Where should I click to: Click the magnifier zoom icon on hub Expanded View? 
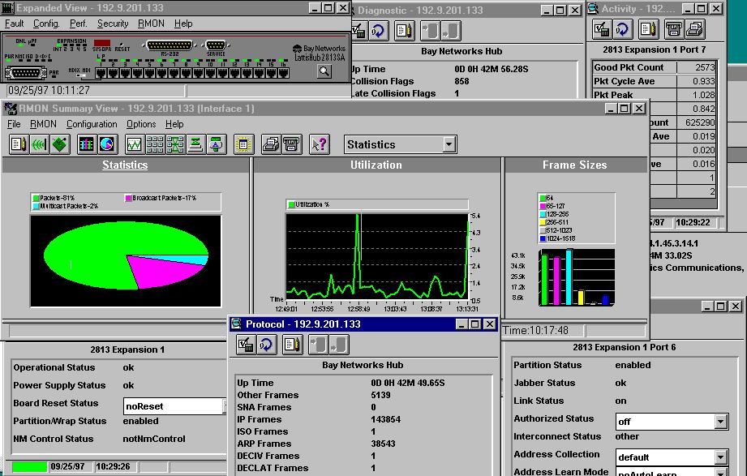tap(324, 71)
